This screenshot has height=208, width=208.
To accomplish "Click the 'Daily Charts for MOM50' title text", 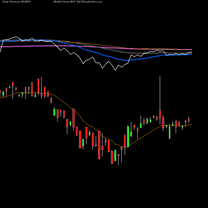I will 17,2.
